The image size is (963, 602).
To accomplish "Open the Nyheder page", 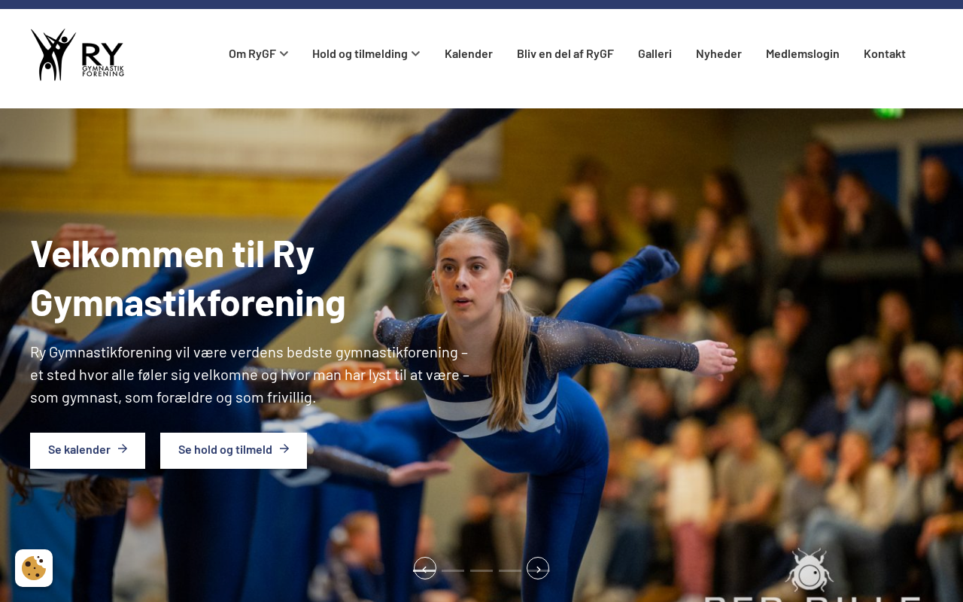I will 718,53.
